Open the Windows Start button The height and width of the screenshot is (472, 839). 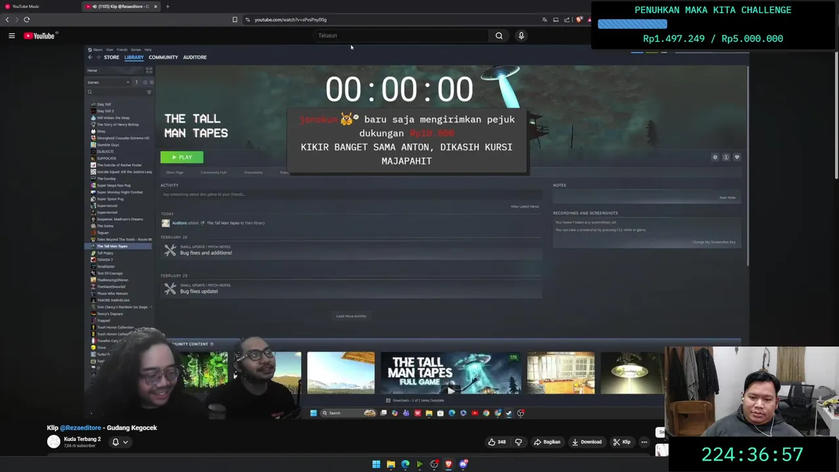pos(376,464)
